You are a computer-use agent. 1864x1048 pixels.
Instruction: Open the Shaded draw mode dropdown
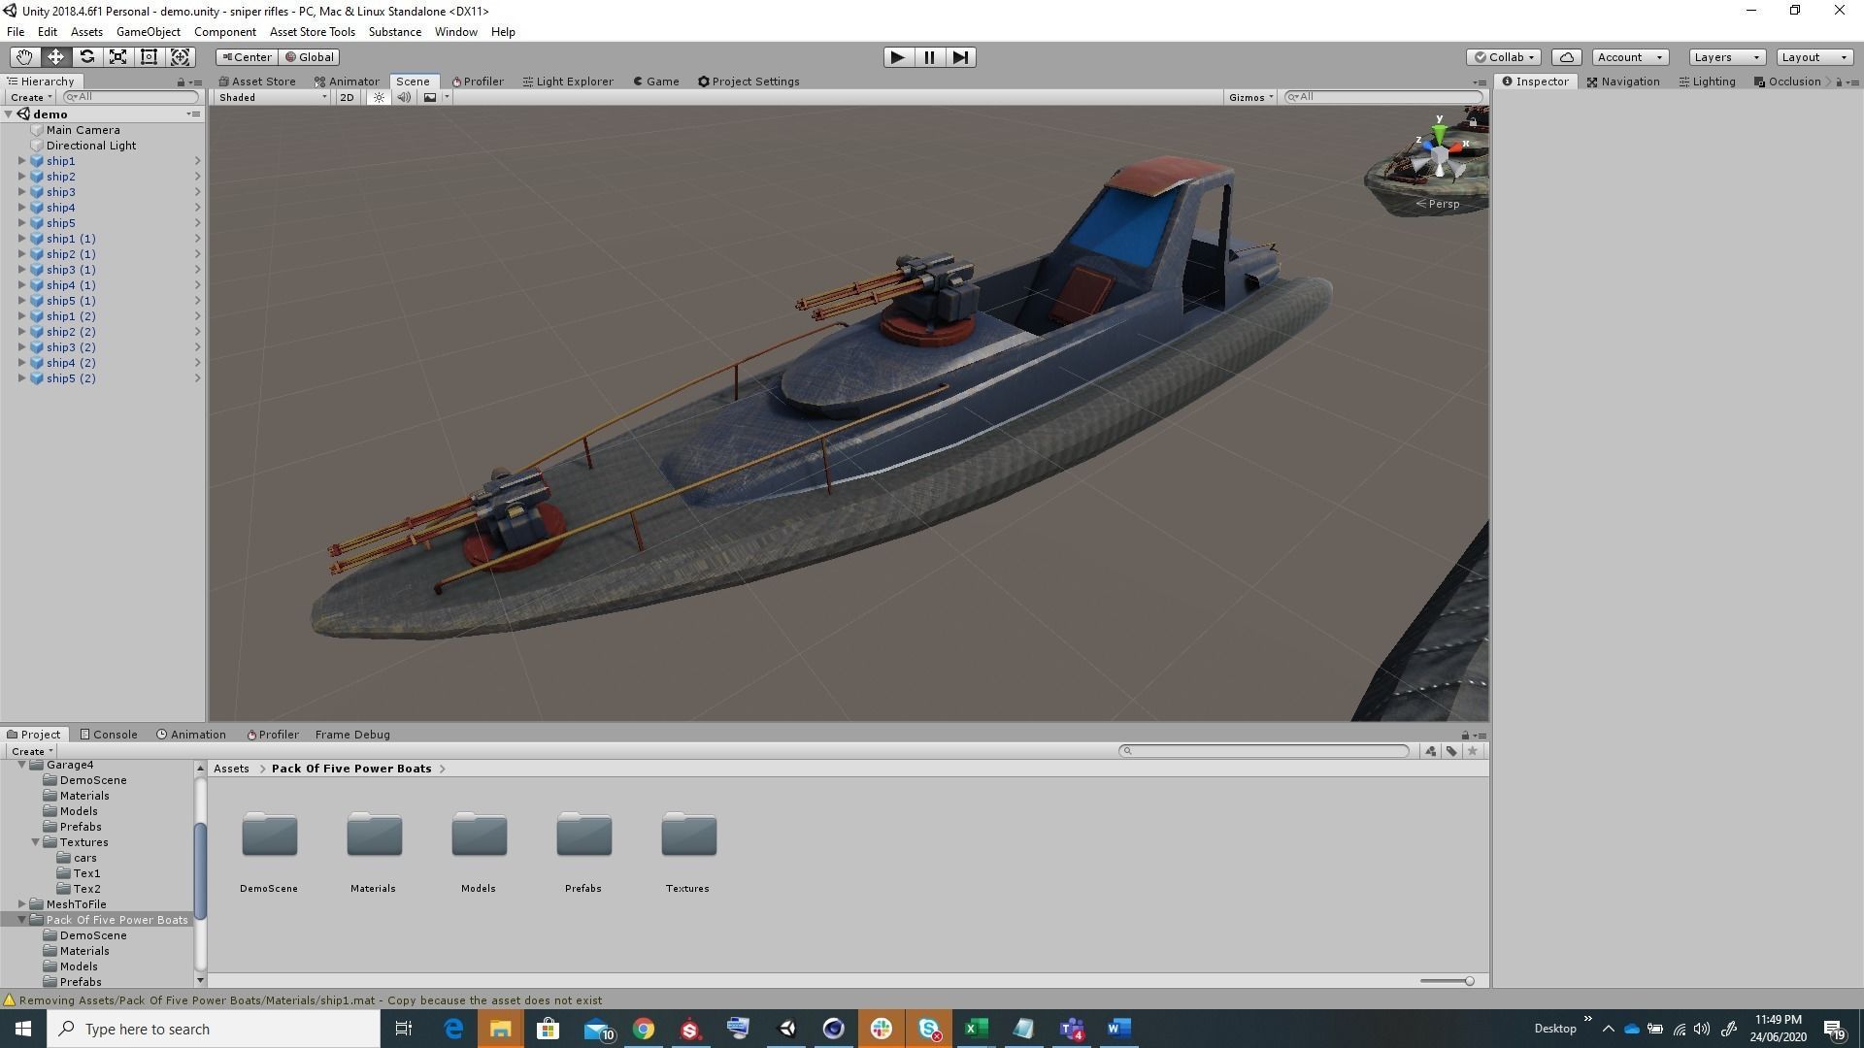tap(272, 97)
